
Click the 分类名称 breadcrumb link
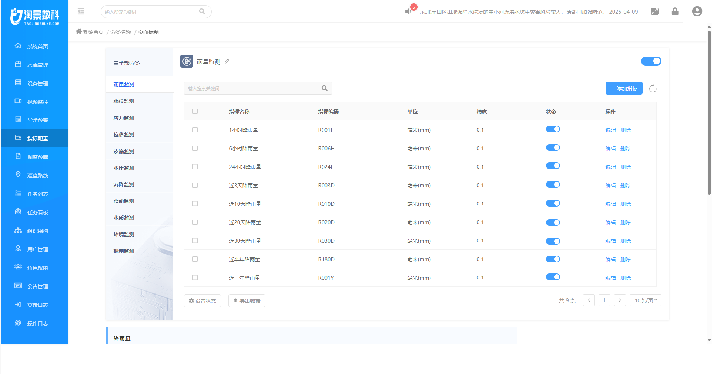(x=121, y=32)
